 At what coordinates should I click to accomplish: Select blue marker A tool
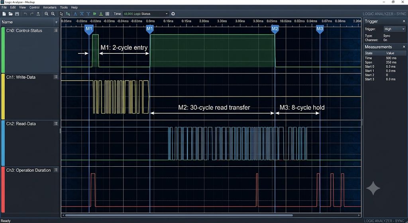point(75,14)
